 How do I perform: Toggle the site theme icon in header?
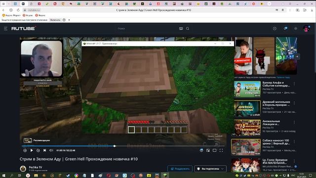[x=296, y=29]
